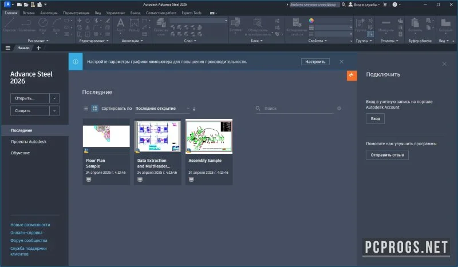Open the color wheel object color control
Image resolution: width=458 pixels, height=267 pixels.
tap(311, 21)
